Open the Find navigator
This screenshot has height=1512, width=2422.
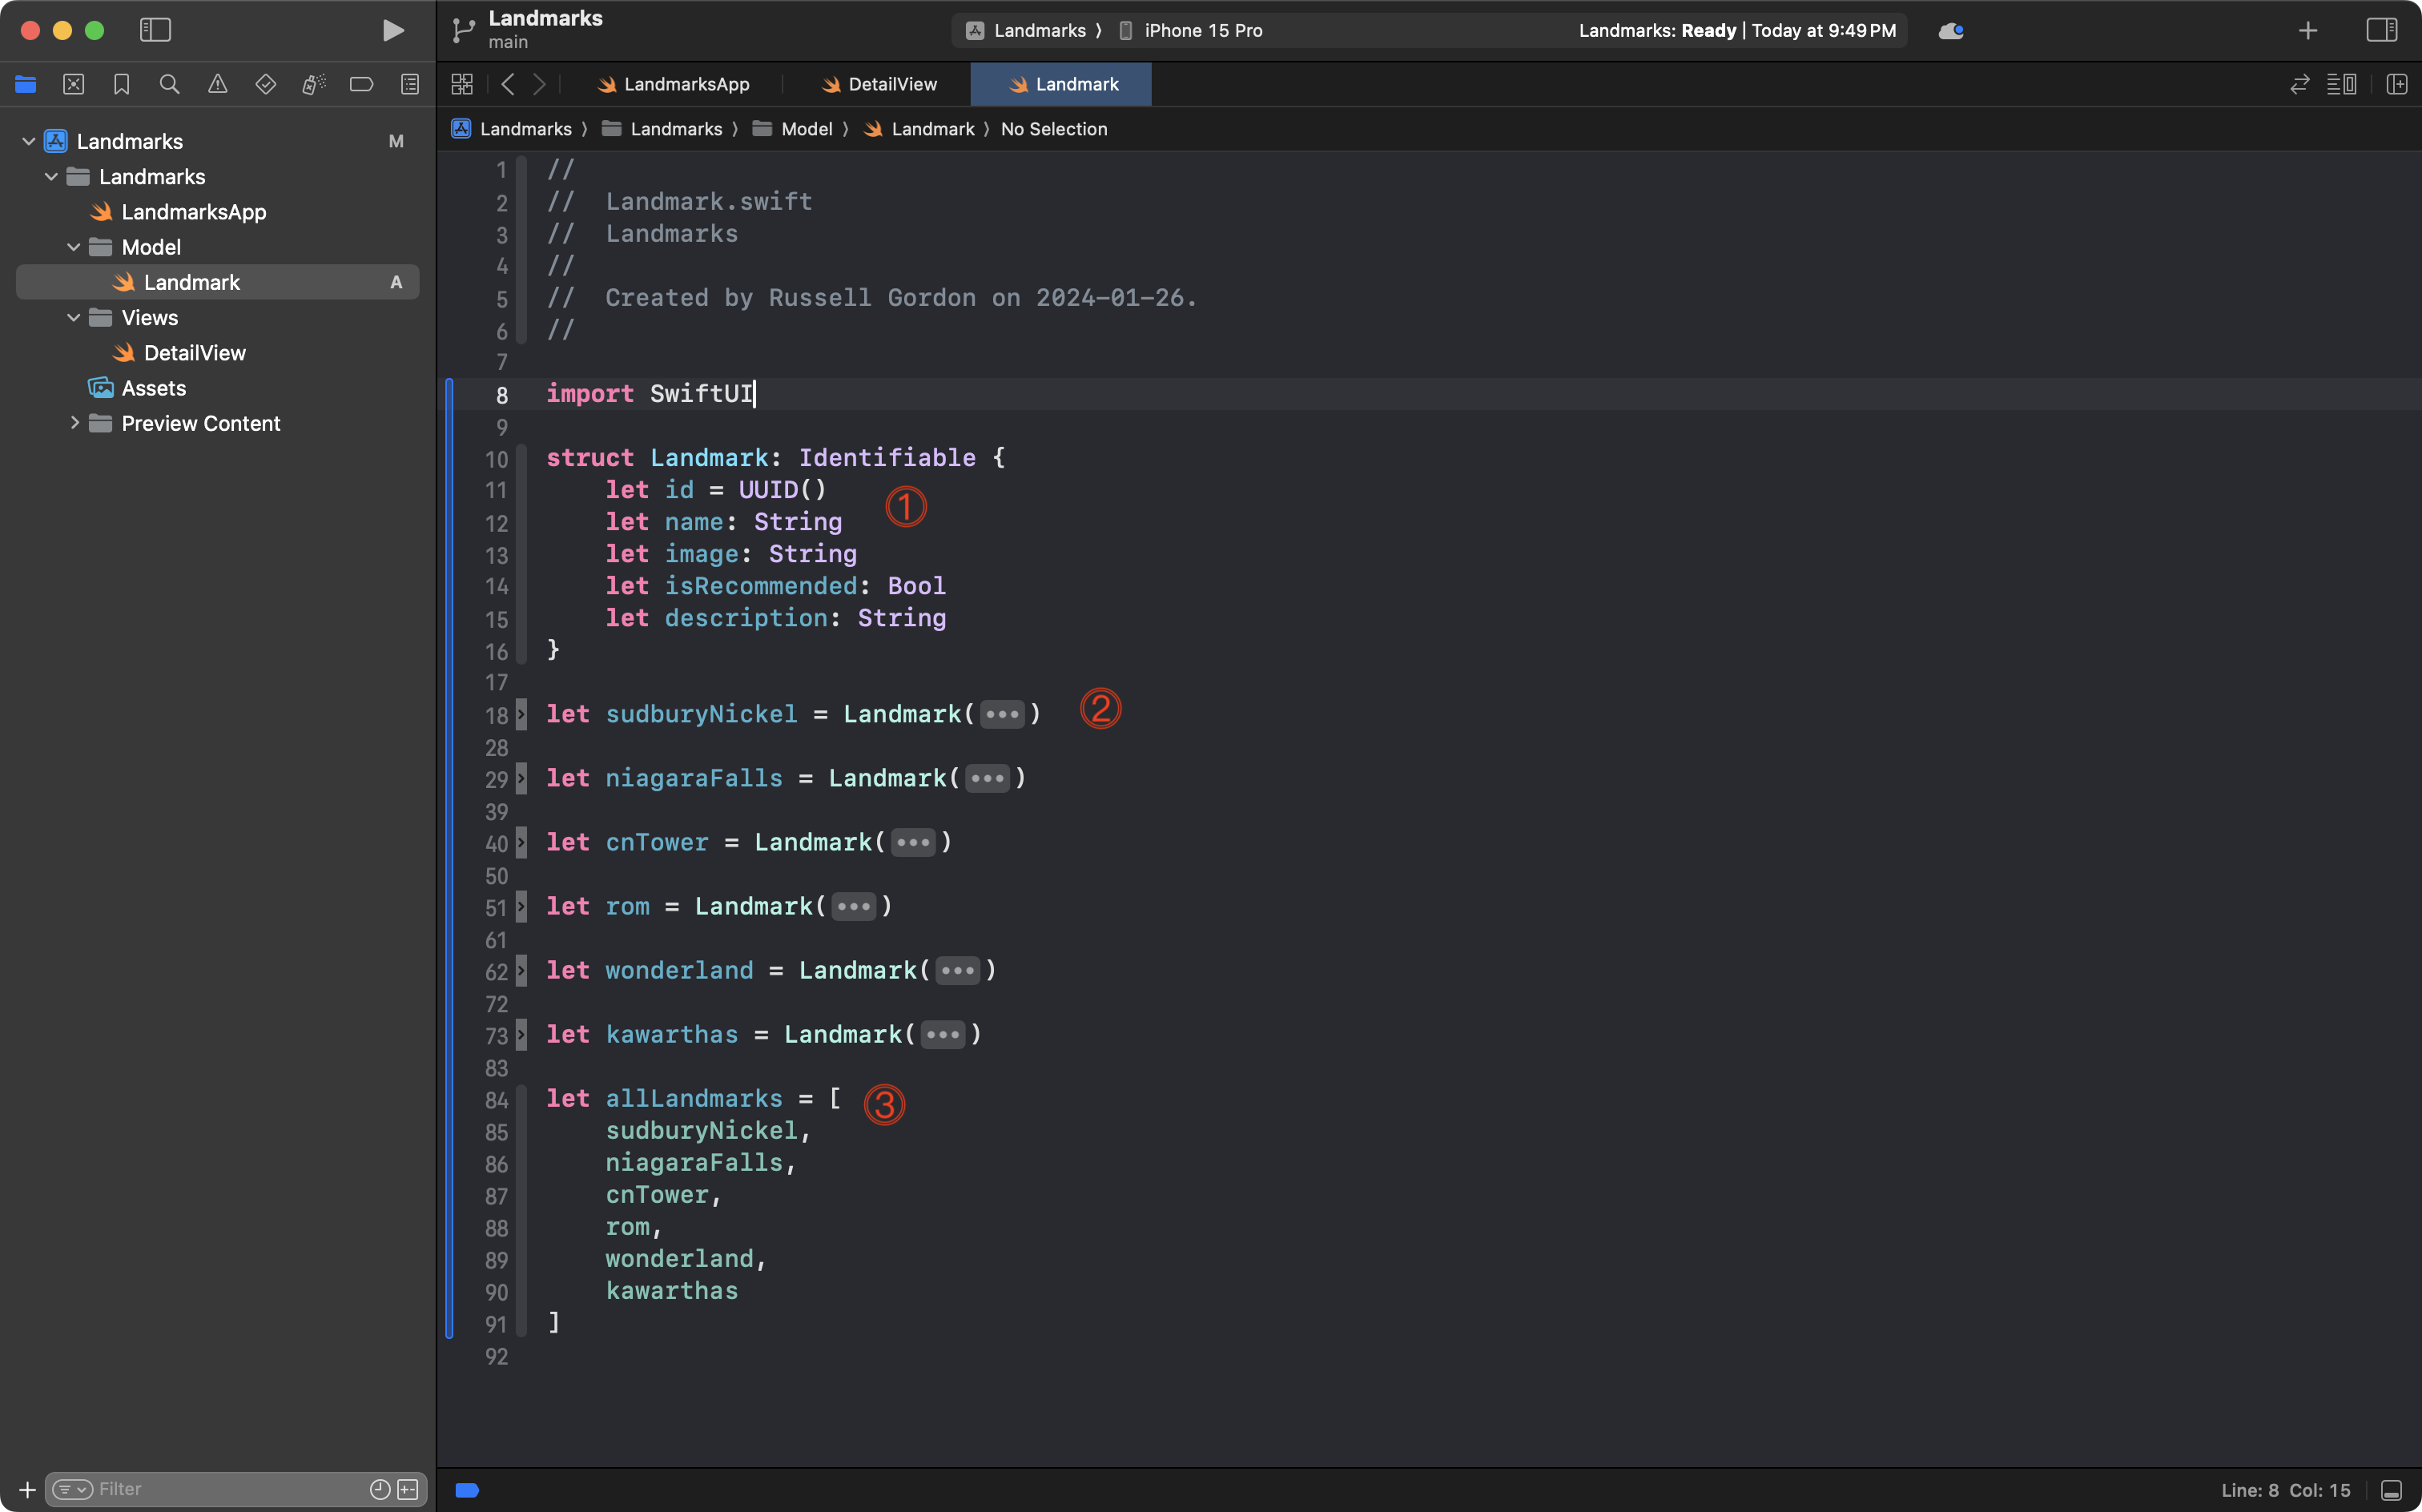coord(169,84)
